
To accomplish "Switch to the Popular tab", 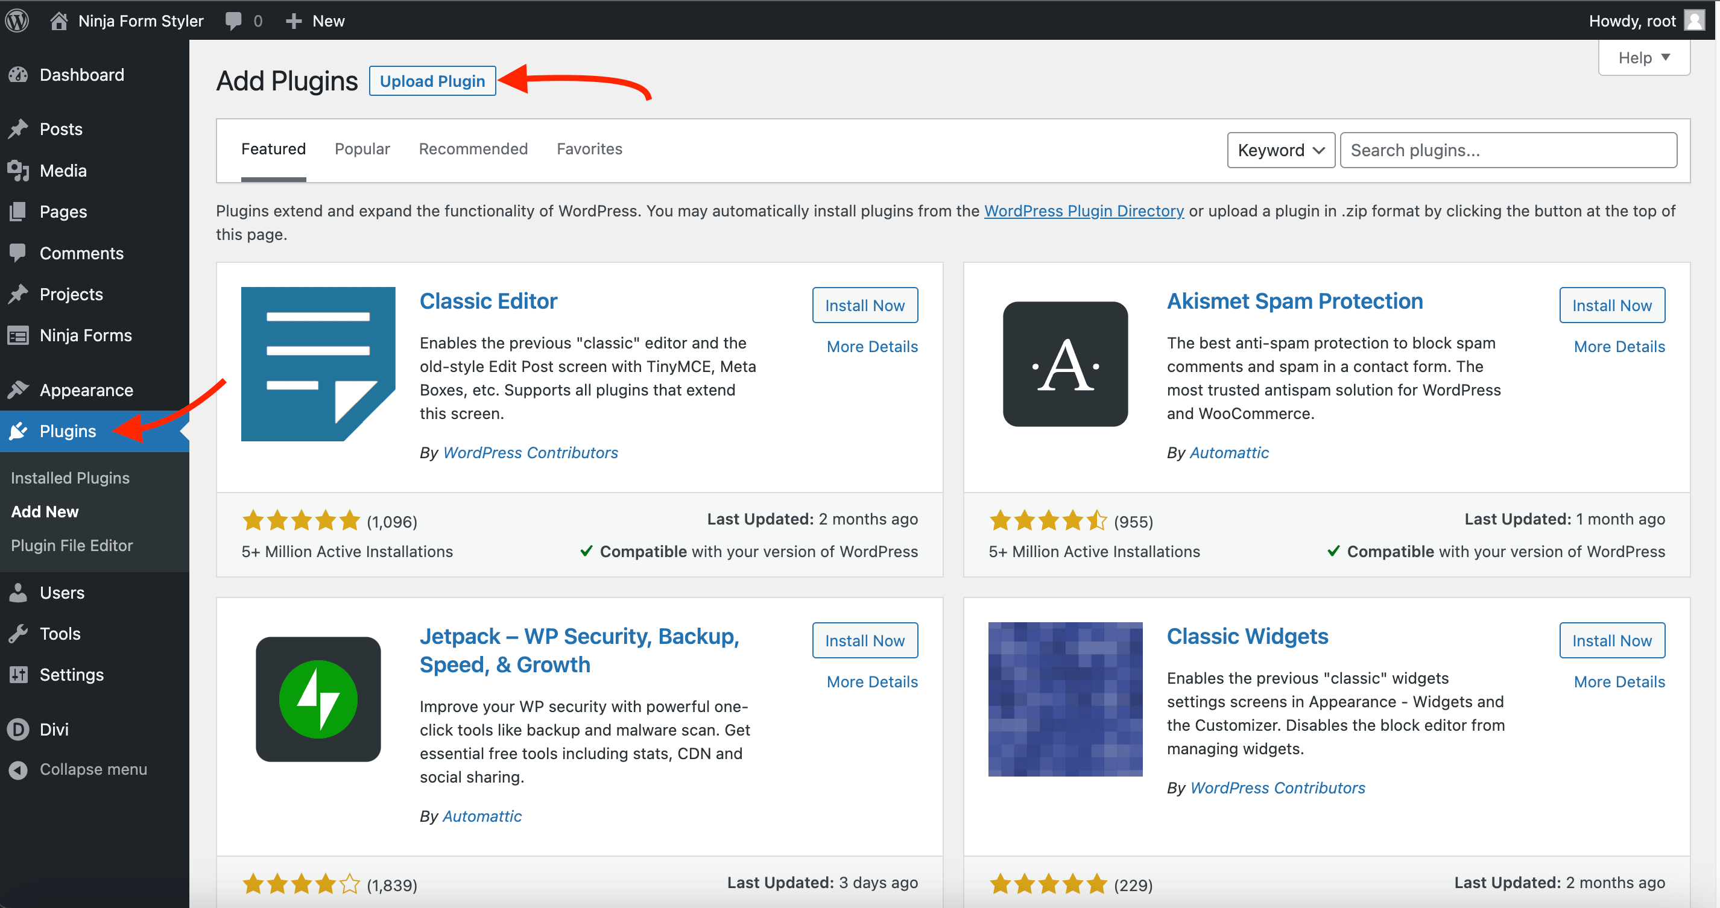I will pyautogui.click(x=362, y=149).
